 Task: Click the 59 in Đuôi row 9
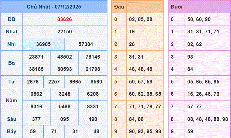tap(190, 132)
